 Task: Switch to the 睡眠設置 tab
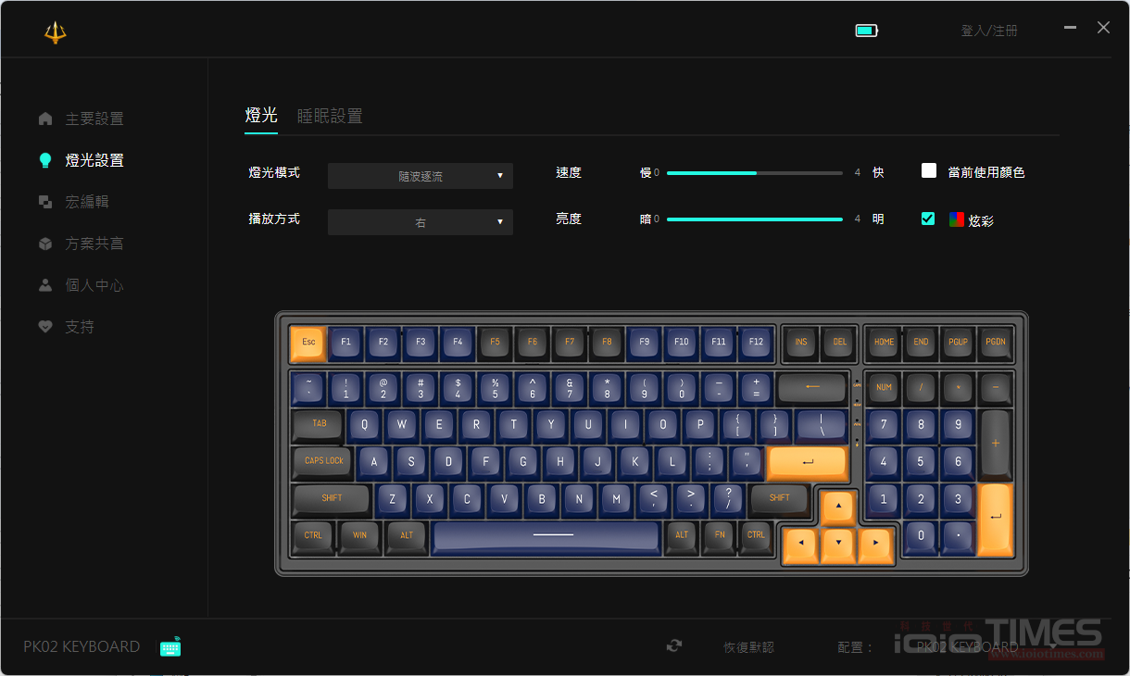[330, 116]
